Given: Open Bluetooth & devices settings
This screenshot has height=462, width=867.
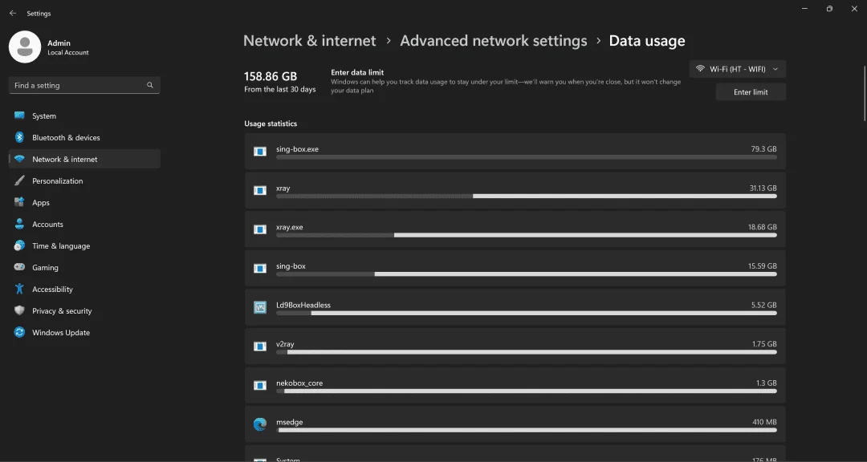Looking at the screenshot, I should tap(84, 137).
